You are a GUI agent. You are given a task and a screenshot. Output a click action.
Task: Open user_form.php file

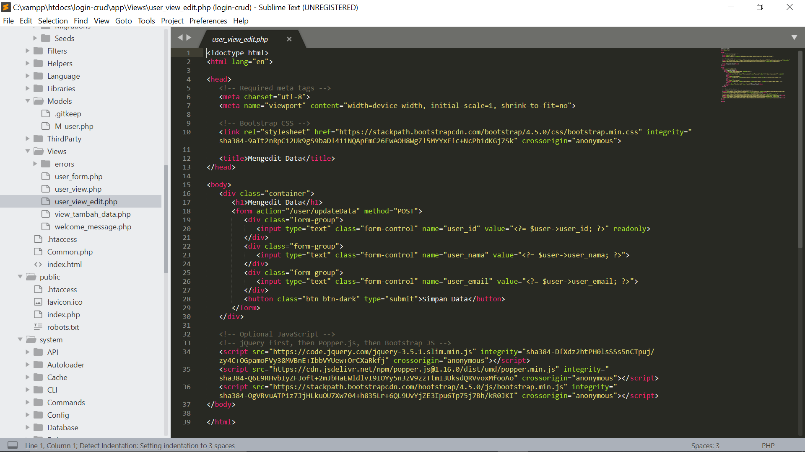tap(78, 176)
